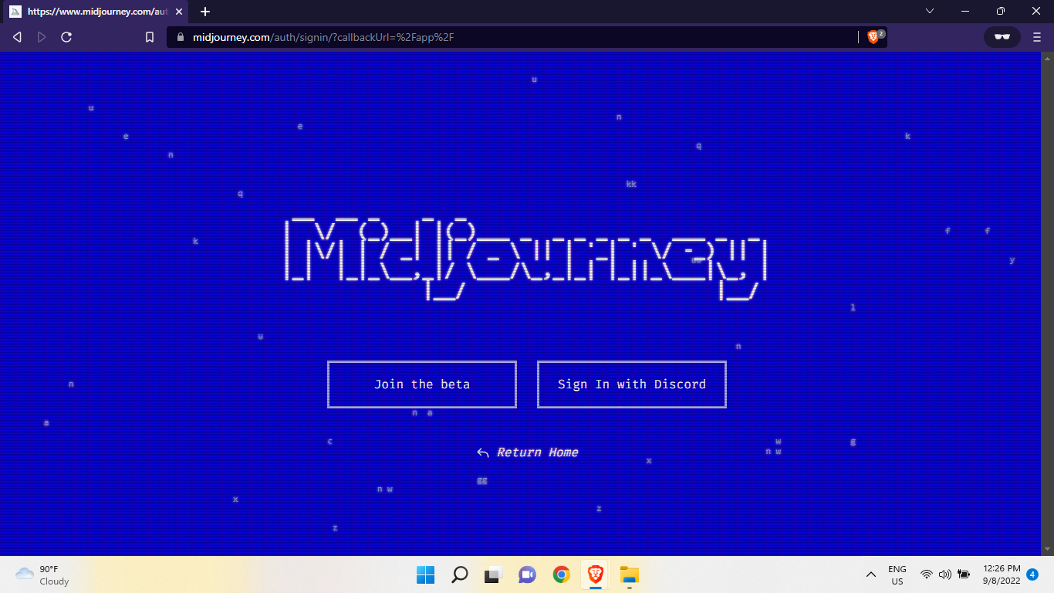View site lock security info

tap(180, 37)
